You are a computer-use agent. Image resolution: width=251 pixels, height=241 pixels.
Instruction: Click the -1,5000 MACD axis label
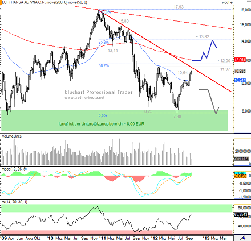244,197
